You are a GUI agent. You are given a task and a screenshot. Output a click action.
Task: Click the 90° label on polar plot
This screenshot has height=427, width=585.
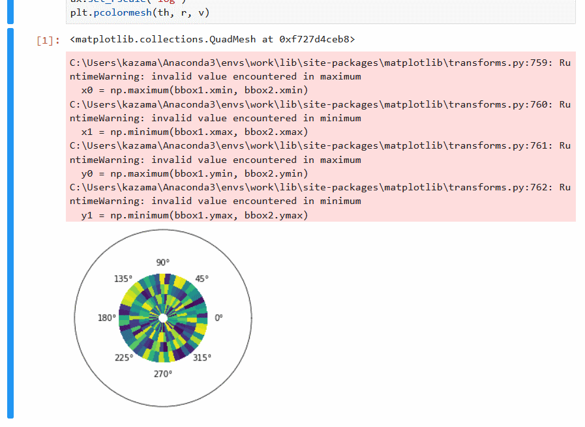tap(163, 262)
